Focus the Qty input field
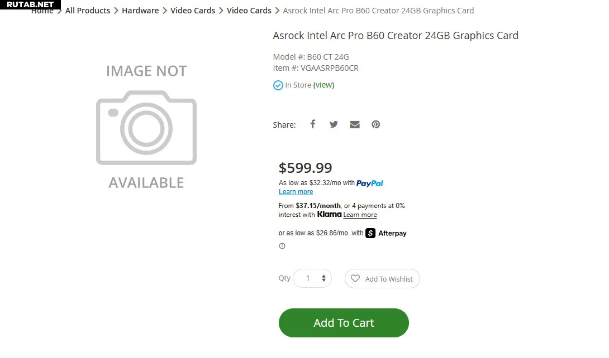 coord(312,278)
